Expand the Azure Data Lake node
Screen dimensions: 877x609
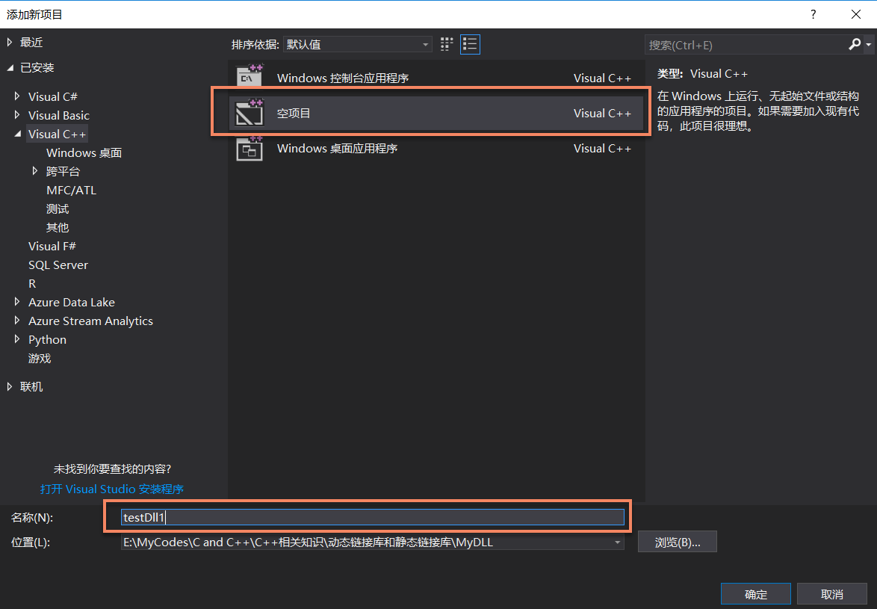tap(17, 301)
